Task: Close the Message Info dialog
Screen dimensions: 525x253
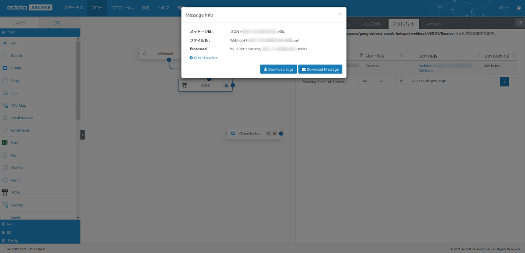Action: coord(340,14)
